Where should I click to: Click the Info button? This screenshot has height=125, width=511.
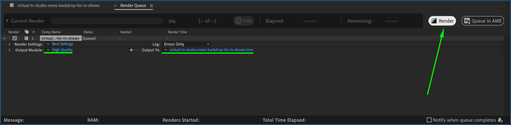[243, 21]
